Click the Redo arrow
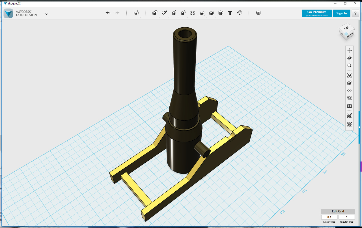 (x=117, y=13)
